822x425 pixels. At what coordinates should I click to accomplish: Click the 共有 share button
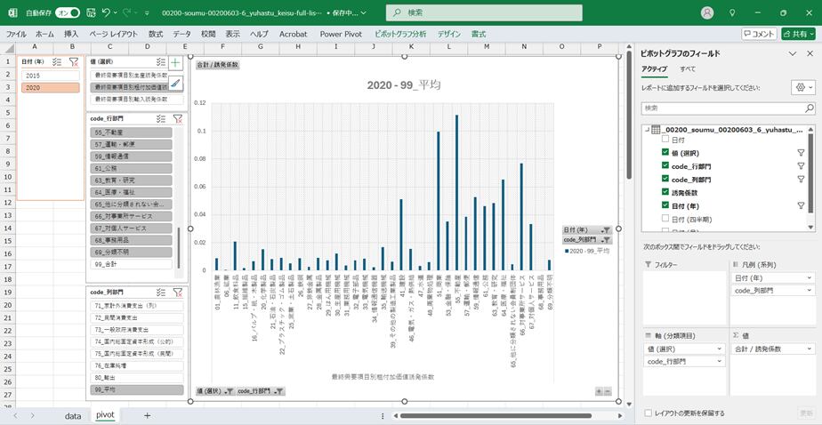pyautogui.click(x=798, y=34)
